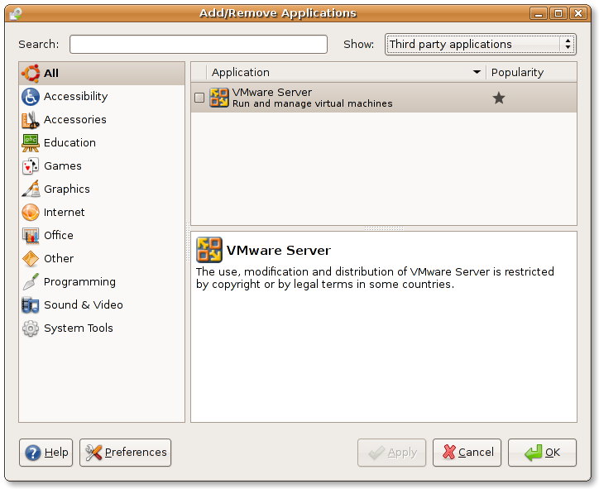Select the Programming category label
This screenshot has height=489, width=599.
[x=79, y=282]
